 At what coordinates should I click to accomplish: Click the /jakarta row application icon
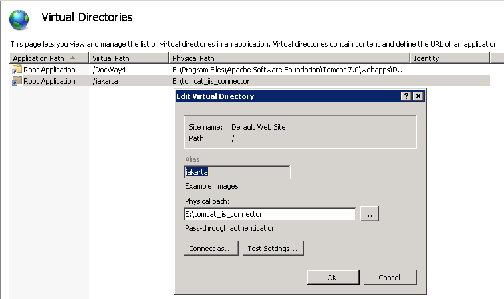point(17,81)
